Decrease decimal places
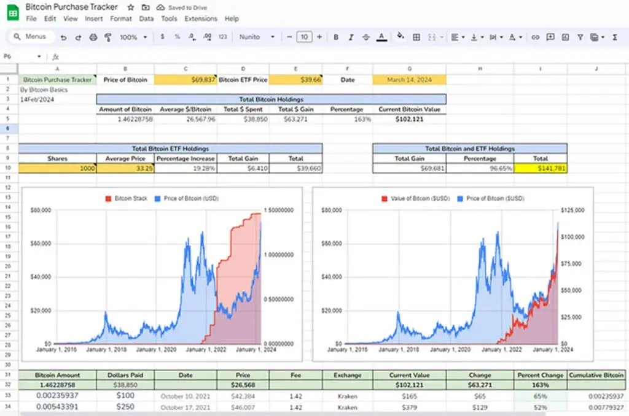The image size is (629, 416). click(192, 37)
